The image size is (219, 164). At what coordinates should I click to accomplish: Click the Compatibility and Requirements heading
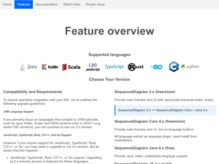(x=33, y=92)
